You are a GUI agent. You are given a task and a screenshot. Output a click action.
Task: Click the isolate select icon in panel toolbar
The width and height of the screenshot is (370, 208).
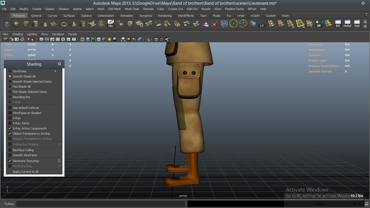(x=148, y=39)
